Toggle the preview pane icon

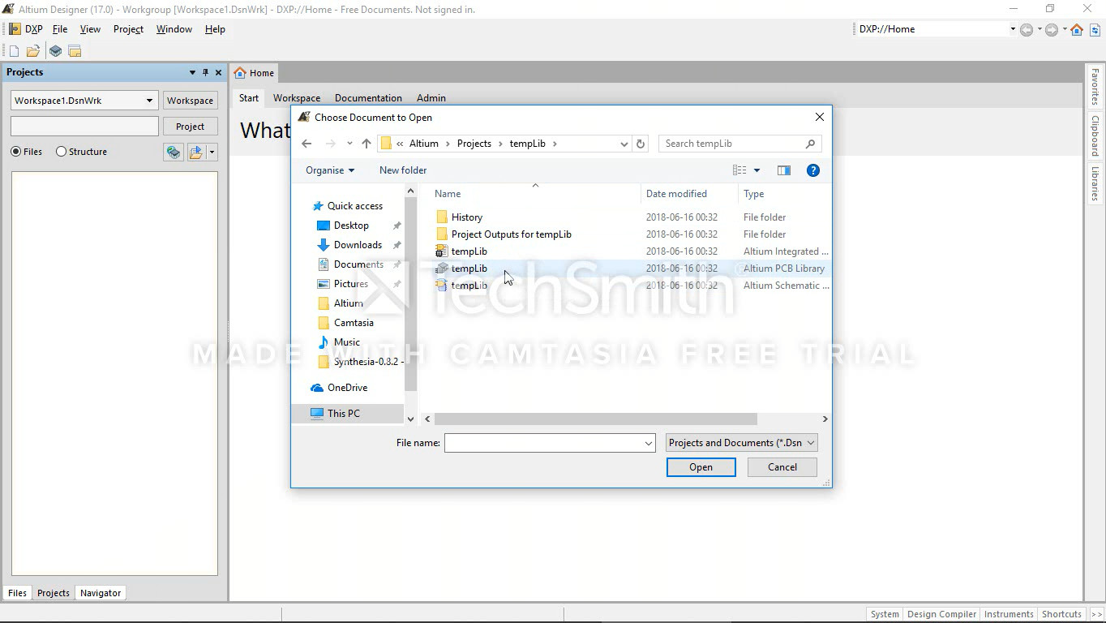(783, 170)
